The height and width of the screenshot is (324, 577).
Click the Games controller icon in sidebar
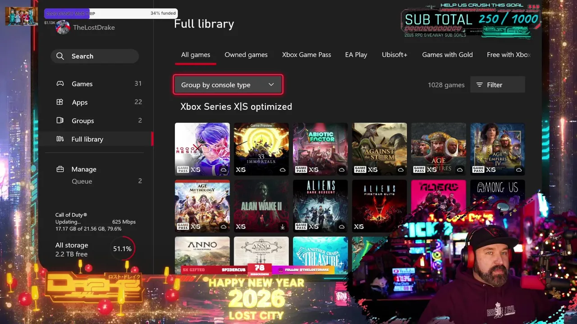click(x=60, y=84)
